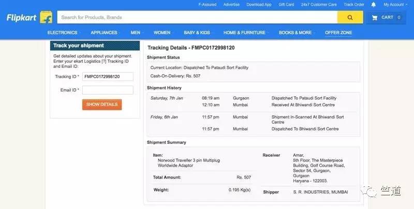Image resolution: width=414 pixels, height=209 pixels.
Task: Click the 08:19 am time entry
Action: pos(211,98)
